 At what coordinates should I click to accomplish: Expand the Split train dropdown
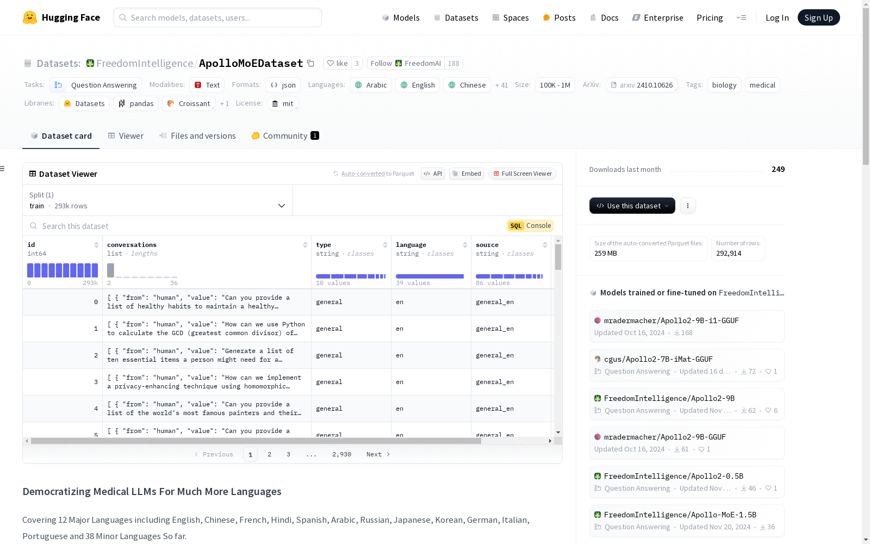157,200
